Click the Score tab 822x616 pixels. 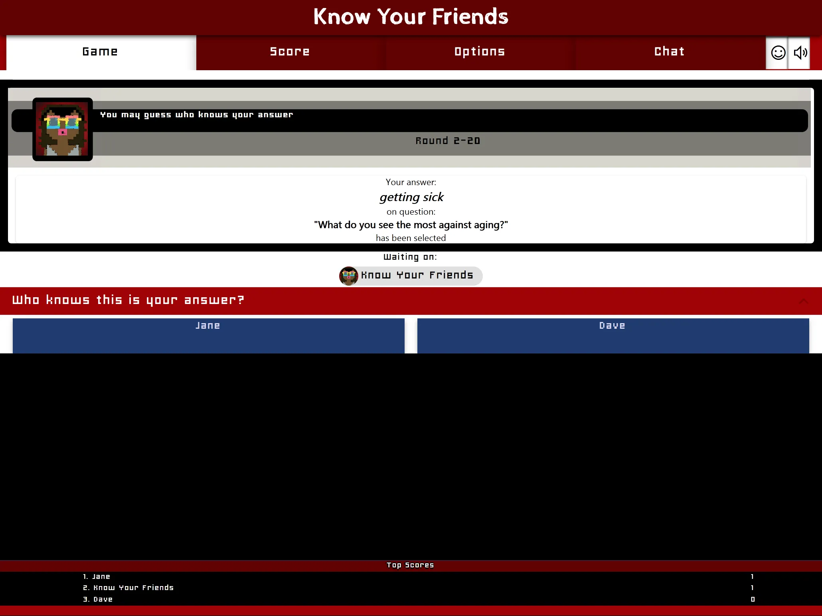pyautogui.click(x=289, y=52)
